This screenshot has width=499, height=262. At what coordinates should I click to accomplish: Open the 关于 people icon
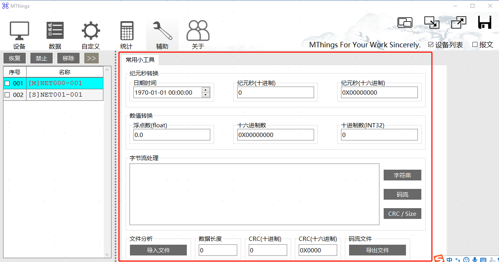point(198,31)
